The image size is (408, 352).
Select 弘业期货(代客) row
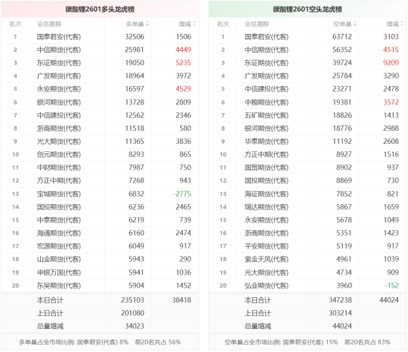[307, 286]
